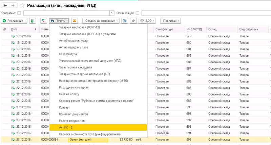Open Дт/Кт postings icon

[43, 21]
